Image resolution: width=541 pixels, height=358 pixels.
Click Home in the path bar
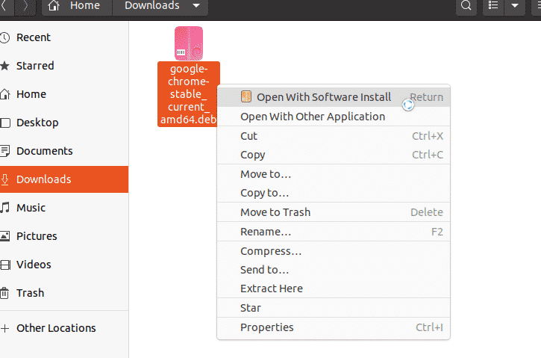pyautogui.click(x=85, y=5)
